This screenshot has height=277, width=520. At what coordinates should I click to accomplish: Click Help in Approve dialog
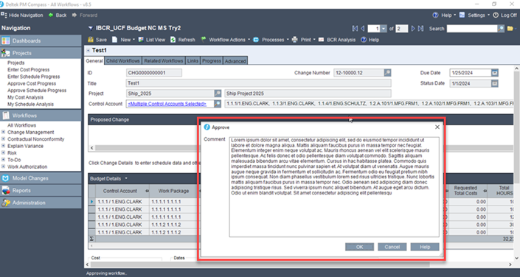pyautogui.click(x=425, y=247)
